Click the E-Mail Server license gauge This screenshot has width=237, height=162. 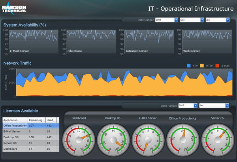coord(148,139)
